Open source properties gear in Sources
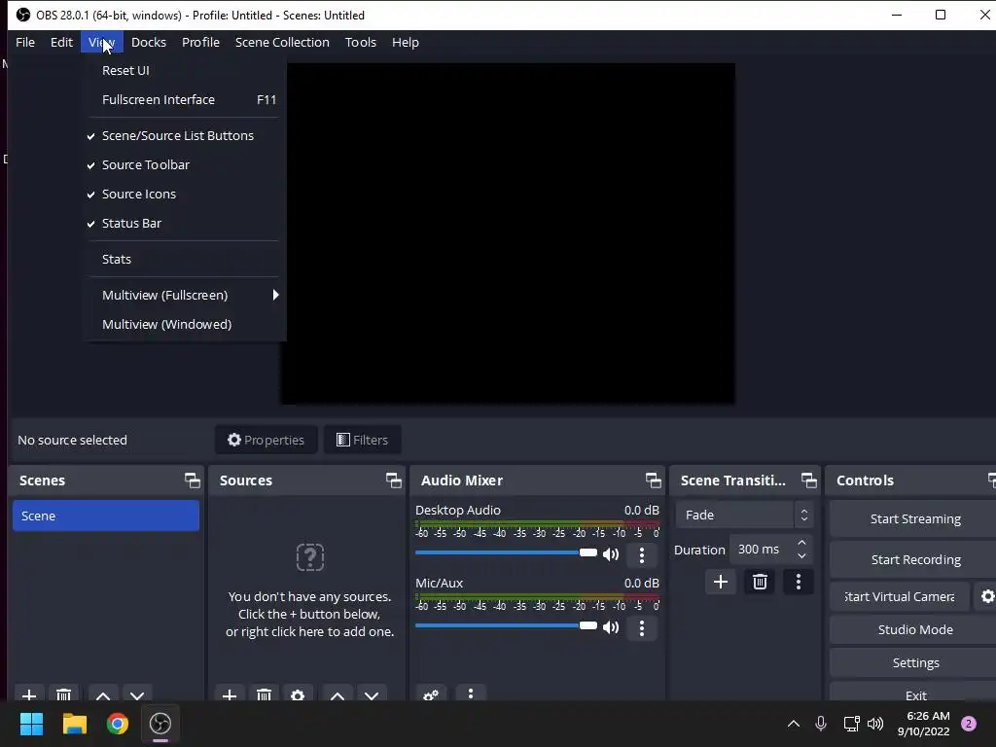 pyautogui.click(x=298, y=694)
